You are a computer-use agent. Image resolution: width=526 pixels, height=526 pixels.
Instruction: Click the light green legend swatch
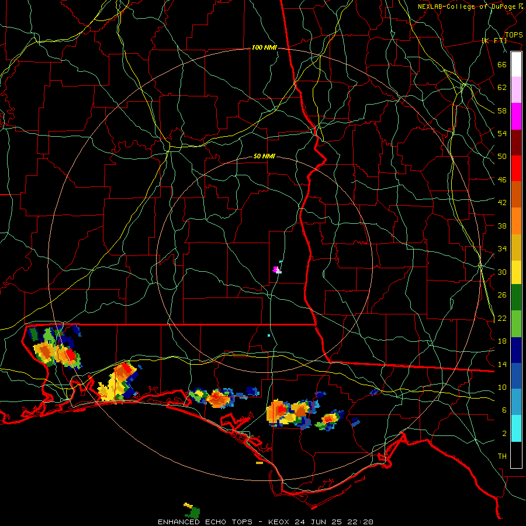pyautogui.click(x=516, y=324)
